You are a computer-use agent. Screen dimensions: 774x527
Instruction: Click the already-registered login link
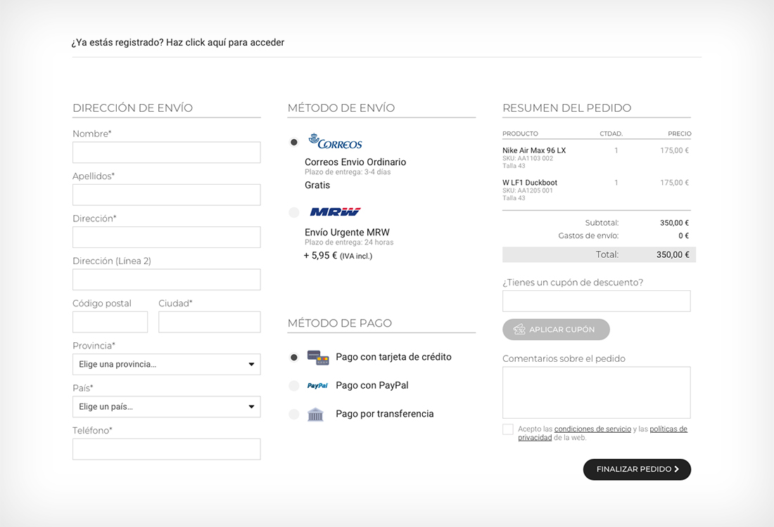[178, 42]
